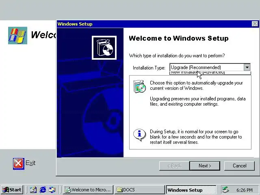Click the Next button
Image resolution: width=260 pixels, height=195 pixels.
point(205,166)
